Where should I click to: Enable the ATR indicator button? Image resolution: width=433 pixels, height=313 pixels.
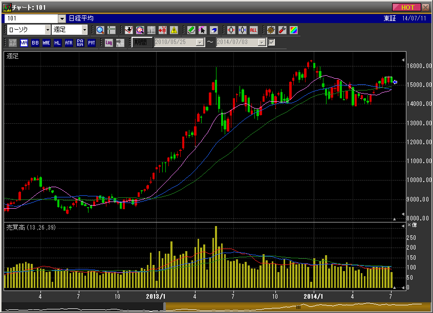[x=69, y=42]
